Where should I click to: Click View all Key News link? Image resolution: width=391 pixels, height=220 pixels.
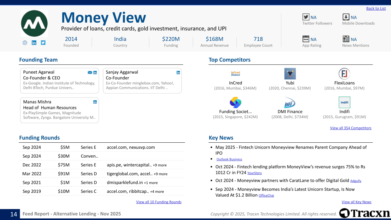pyautogui.click(x=356, y=202)
